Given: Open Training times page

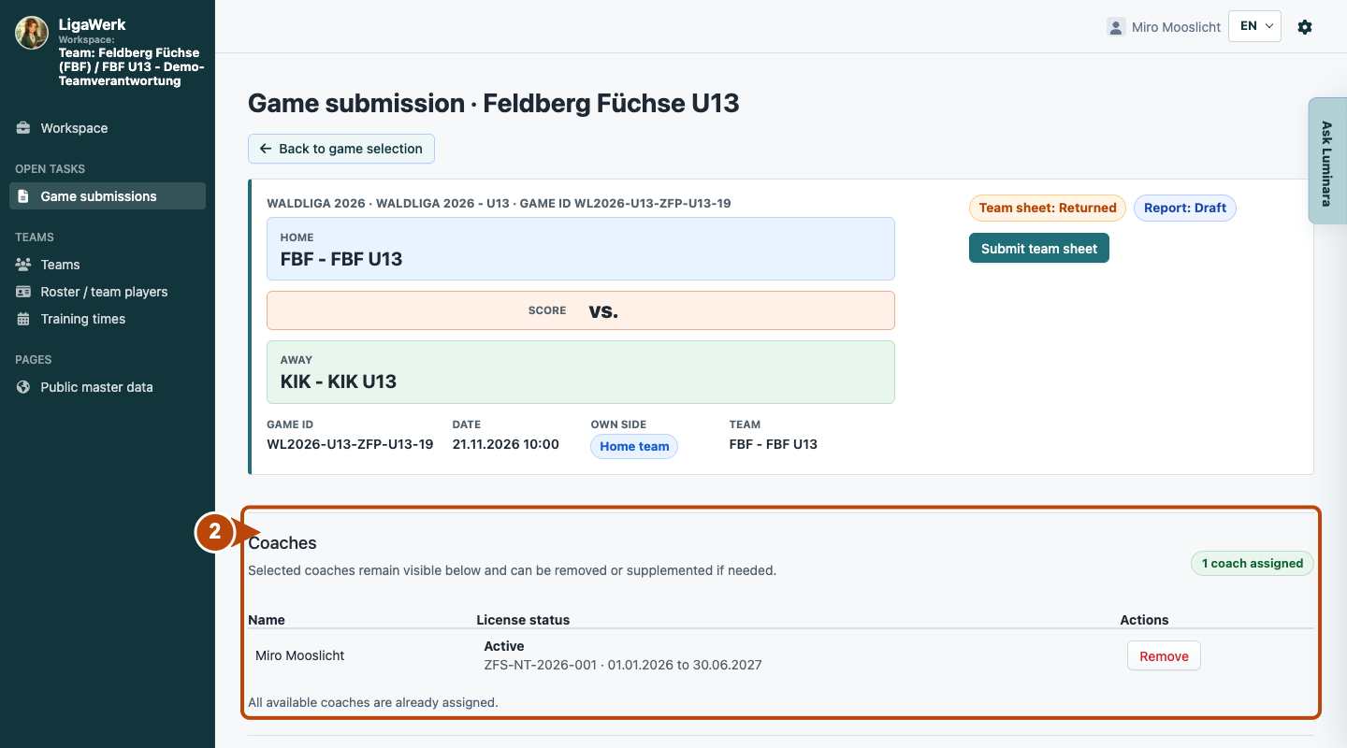Looking at the screenshot, I should 108,319.
